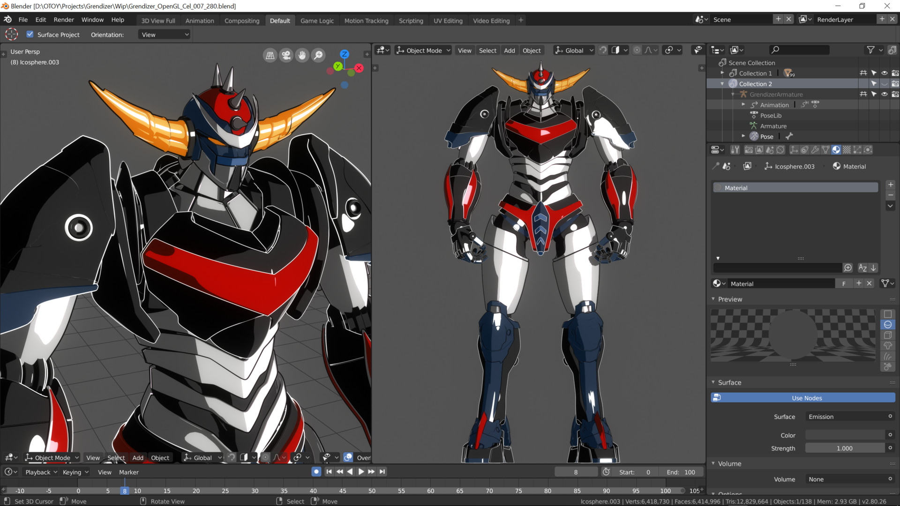The height and width of the screenshot is (506, 900).
Task: Create new material with plus beside Material name
Action: 859,283
